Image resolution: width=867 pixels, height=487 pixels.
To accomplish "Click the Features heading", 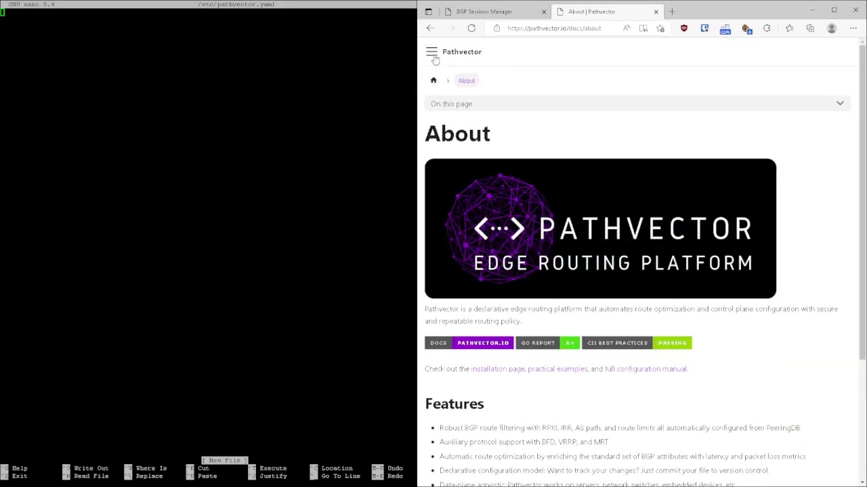I will (454, 404).
